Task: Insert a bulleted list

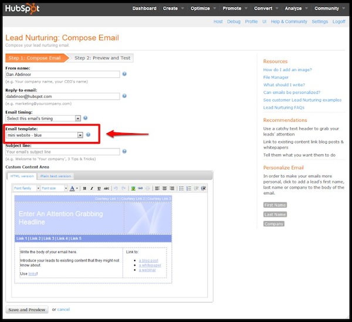Action: 181,188
